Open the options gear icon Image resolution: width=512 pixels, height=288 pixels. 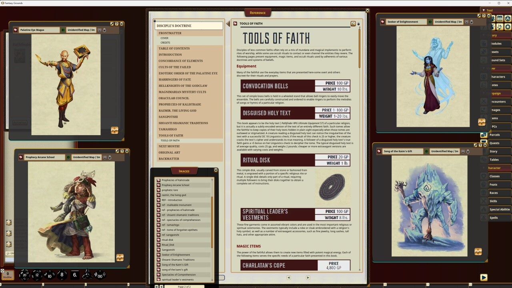[x=508, y=27]
